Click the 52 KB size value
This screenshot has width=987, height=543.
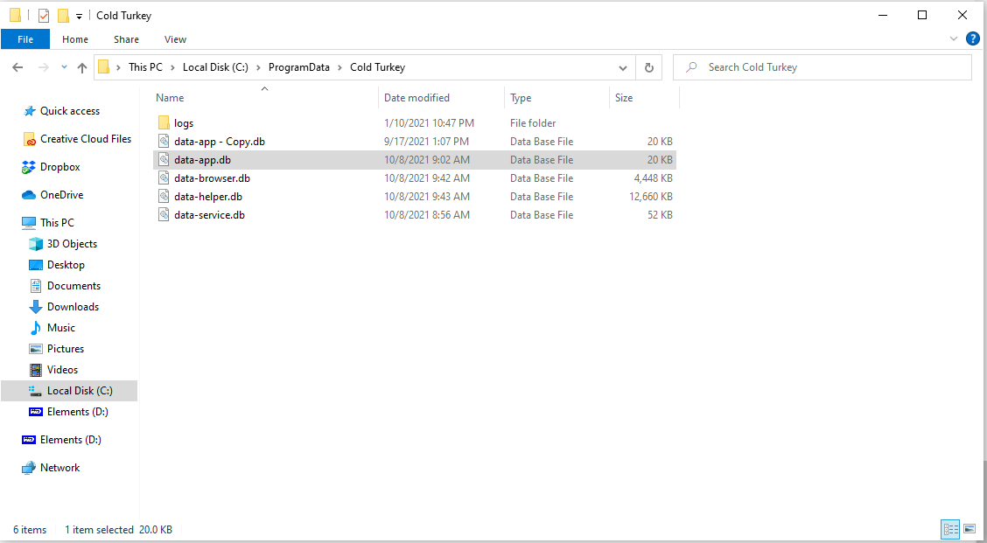tap(659, 214)
